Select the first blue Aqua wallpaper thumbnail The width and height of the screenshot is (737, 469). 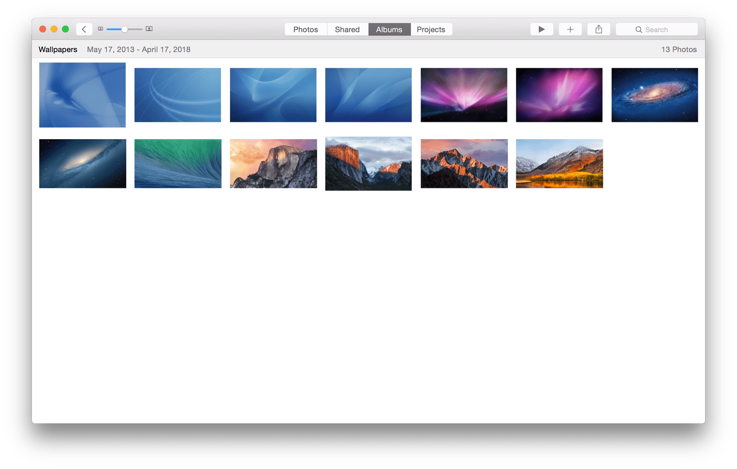[83, 95]
